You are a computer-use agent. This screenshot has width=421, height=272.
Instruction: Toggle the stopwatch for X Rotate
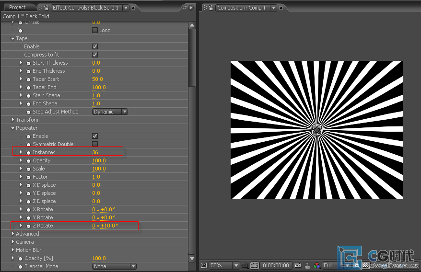click(x=28, y=210)
